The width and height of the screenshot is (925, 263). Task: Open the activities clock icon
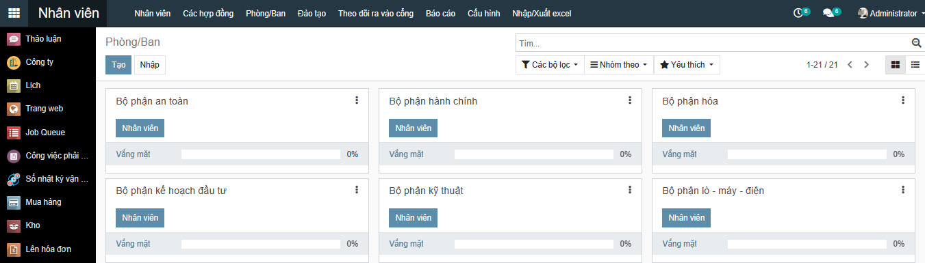(x=798, y=13)
